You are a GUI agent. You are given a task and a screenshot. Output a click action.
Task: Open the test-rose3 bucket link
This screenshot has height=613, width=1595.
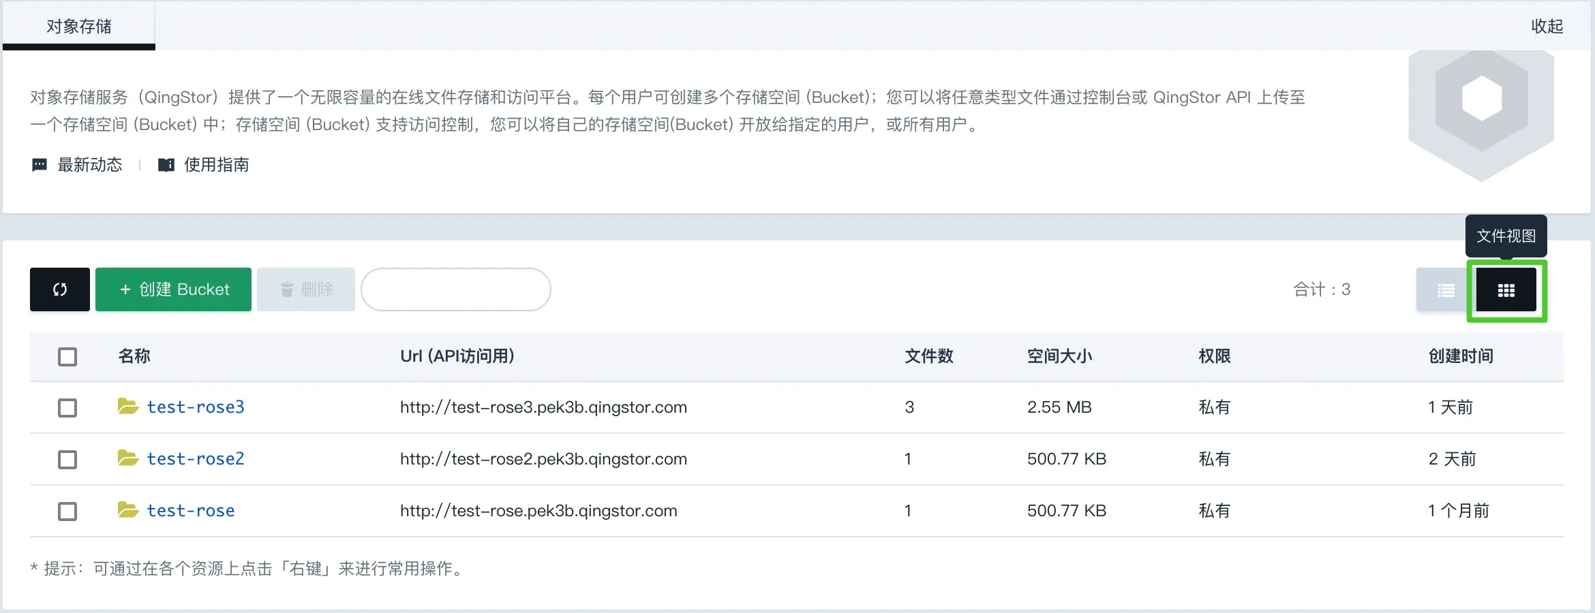[x=196, y=407]
